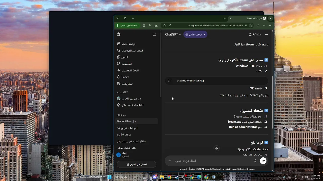Click the Windows taskbar Search box
The height and width of the screenshot is (181, 323).
(131, 177)
